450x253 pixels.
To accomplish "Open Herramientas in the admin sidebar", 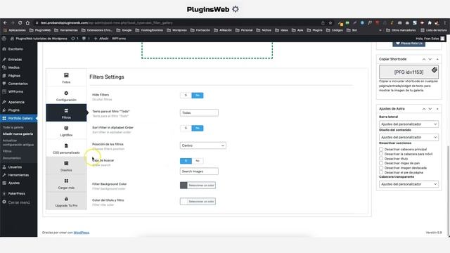I will coord(19,175).
